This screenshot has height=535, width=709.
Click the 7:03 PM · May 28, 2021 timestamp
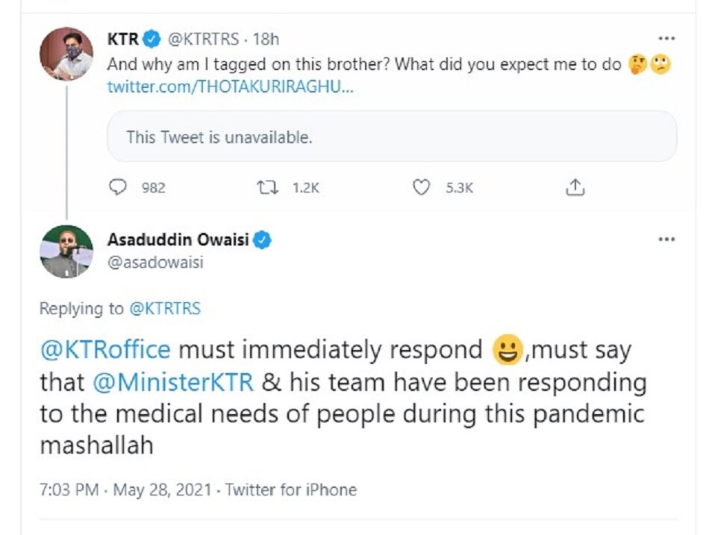[x=125, y=490]
